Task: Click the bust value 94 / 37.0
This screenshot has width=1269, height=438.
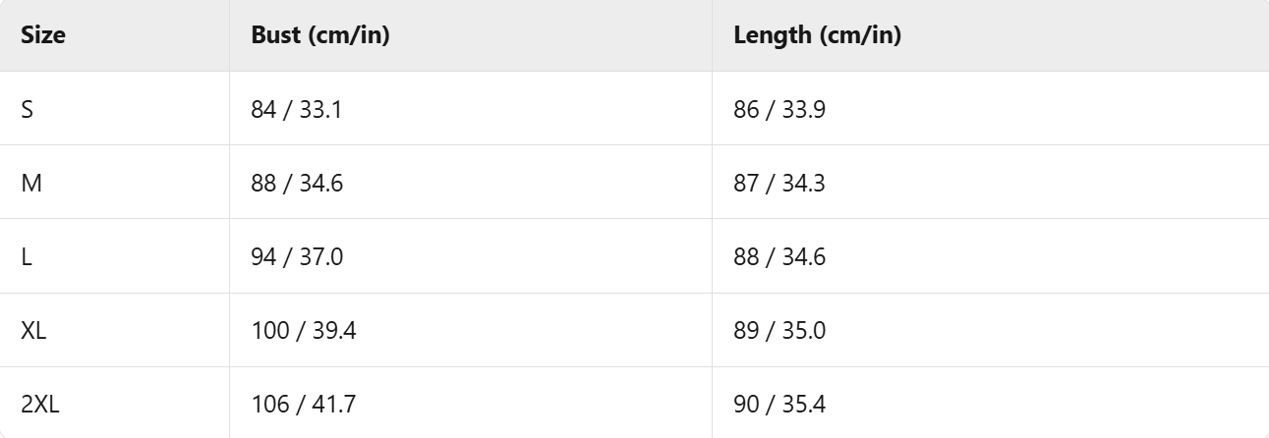Action: pyautogui.click(x=298, y=256)
